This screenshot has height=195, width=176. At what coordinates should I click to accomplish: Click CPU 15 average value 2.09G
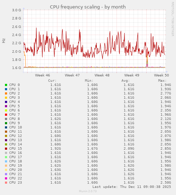(x=129, y=149)
